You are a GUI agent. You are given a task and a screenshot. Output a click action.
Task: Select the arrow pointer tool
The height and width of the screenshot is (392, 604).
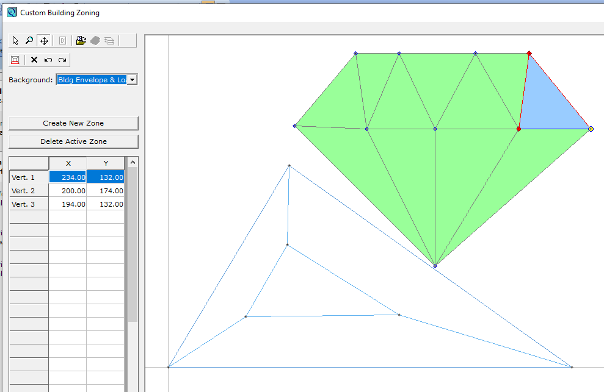15,40
